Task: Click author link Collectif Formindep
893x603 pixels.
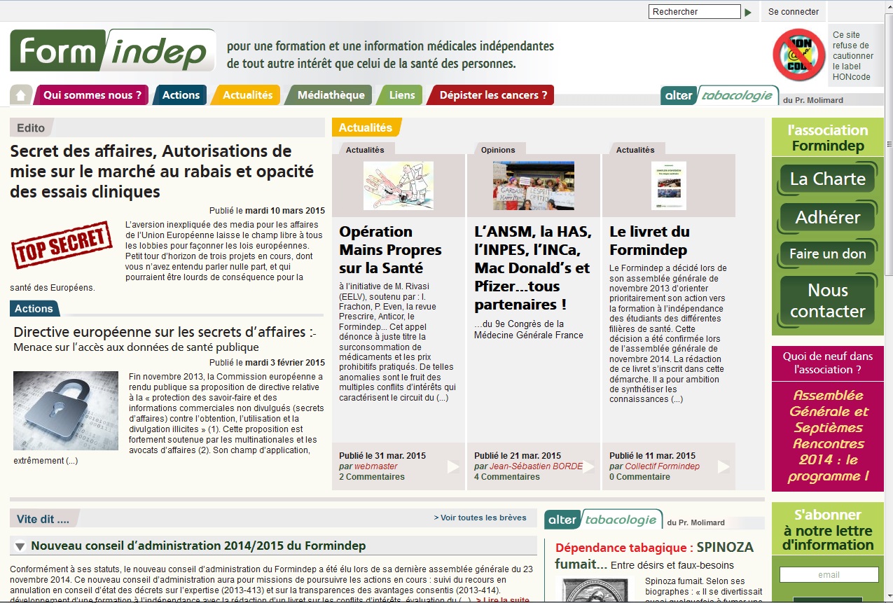Action: tap(663, 466)
